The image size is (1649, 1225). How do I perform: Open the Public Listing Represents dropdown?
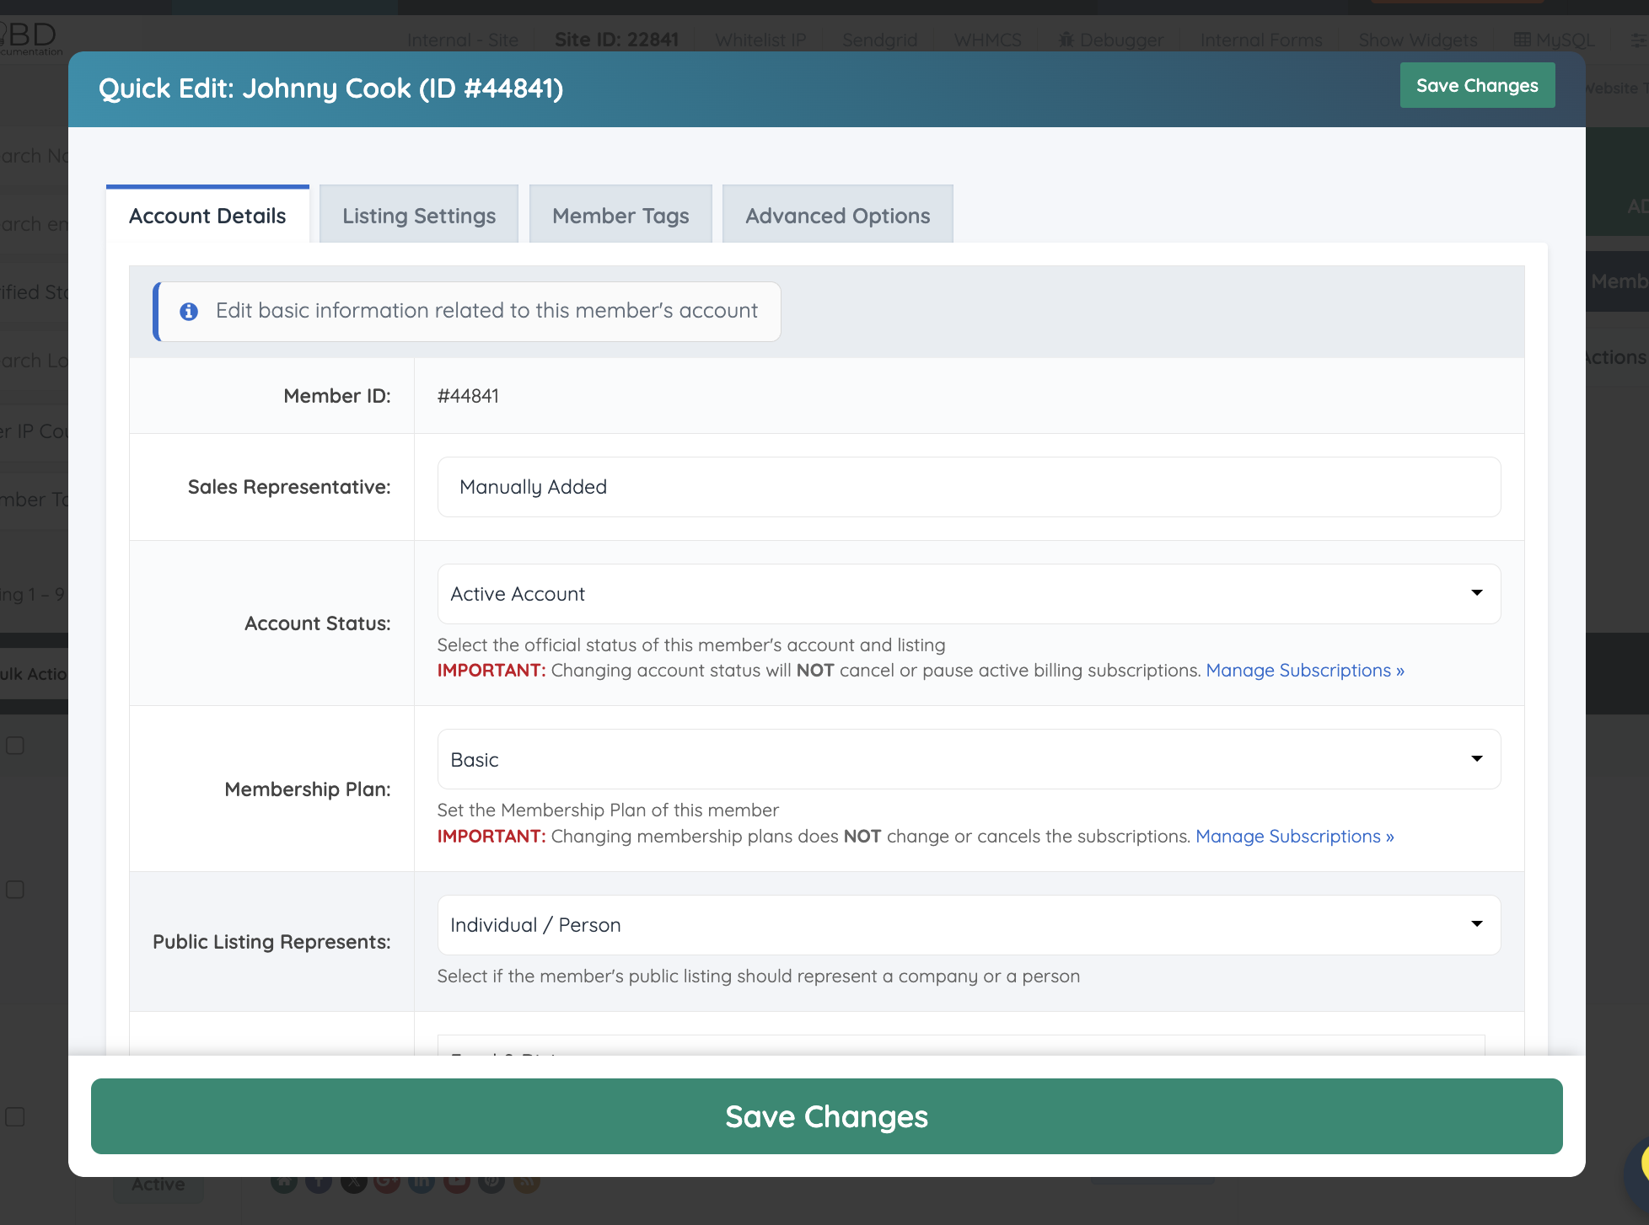(968, 925)
